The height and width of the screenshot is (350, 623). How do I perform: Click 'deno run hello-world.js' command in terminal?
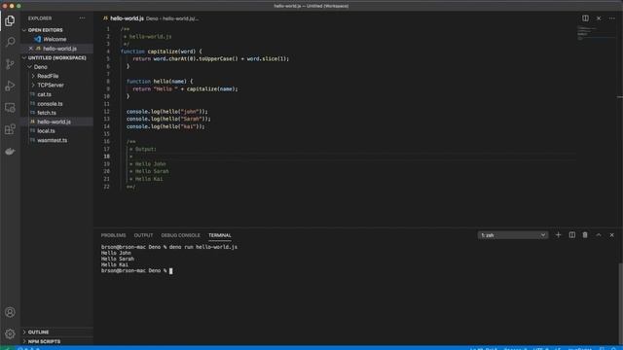tap(203, 247)
